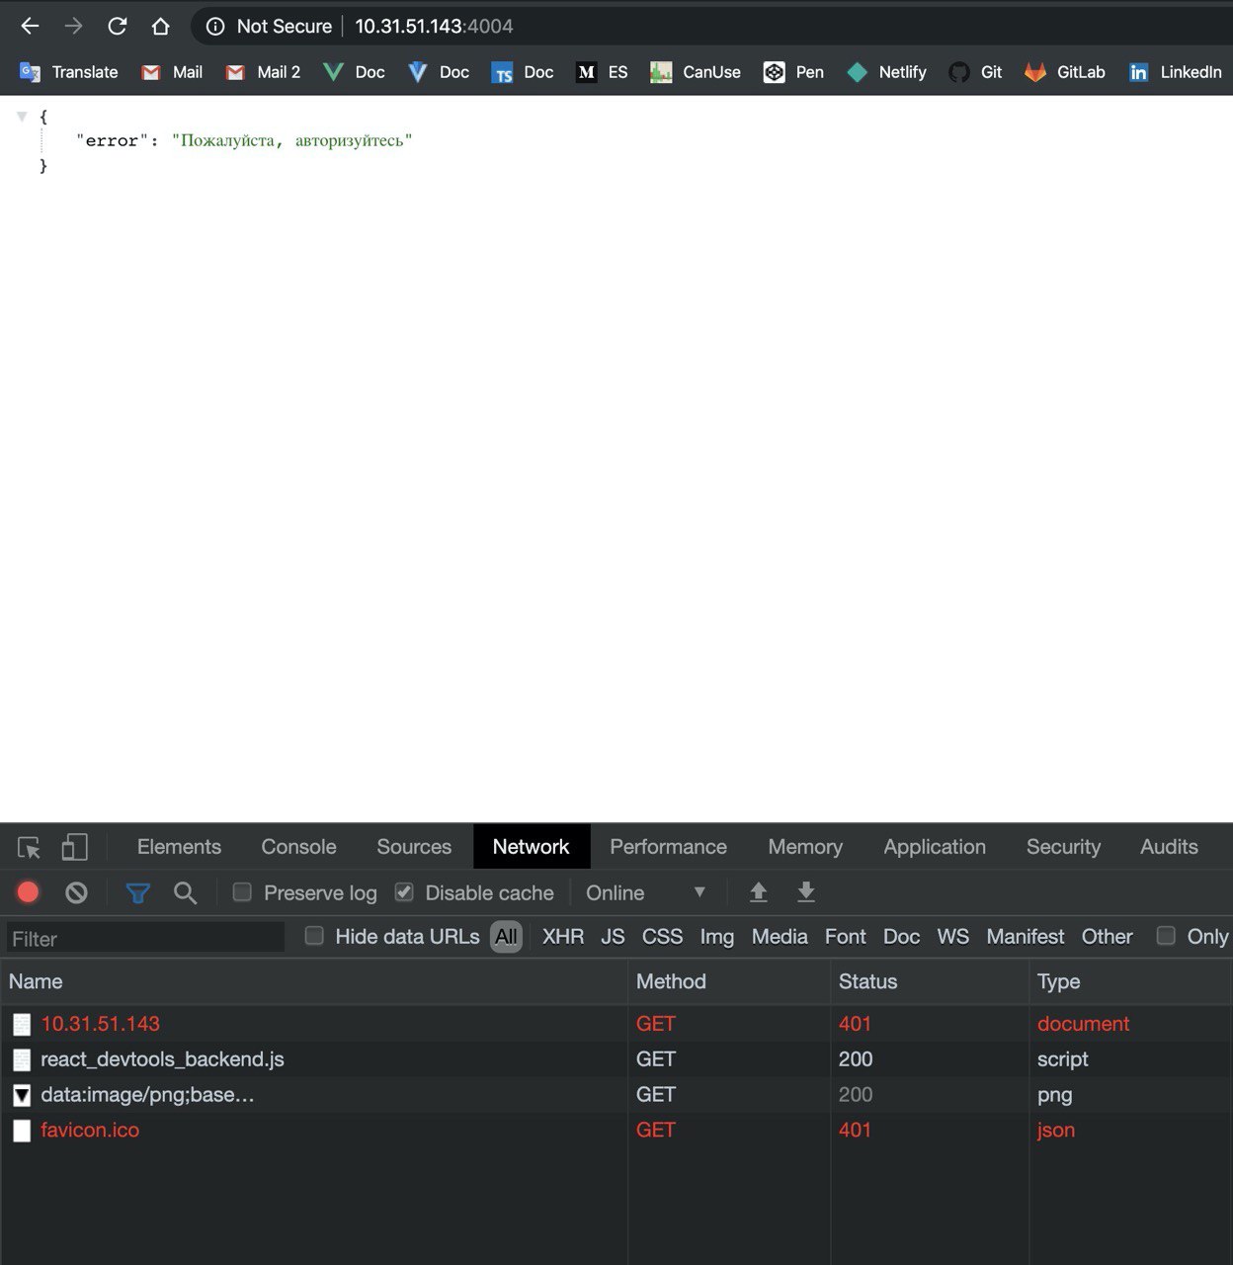
Task: Filter requests by Manifest
Action: click(x=1026, y=937)
